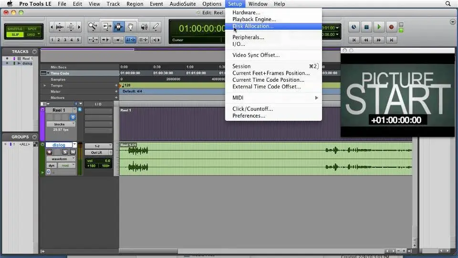
Task: Open Hardware setup menu item
Action: 273,12
